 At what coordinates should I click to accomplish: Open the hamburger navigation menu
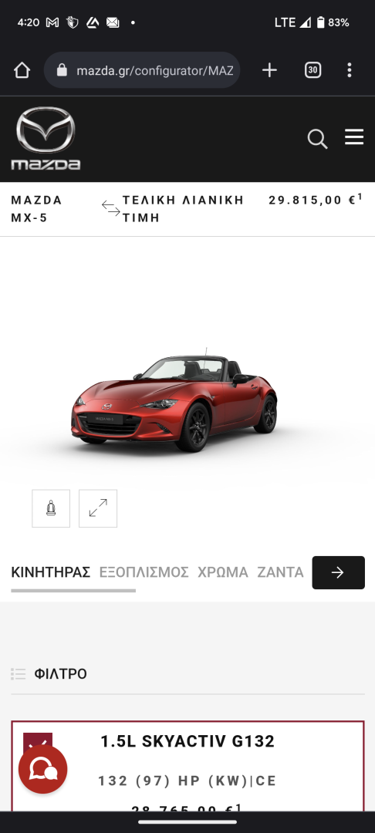(354, 137)
